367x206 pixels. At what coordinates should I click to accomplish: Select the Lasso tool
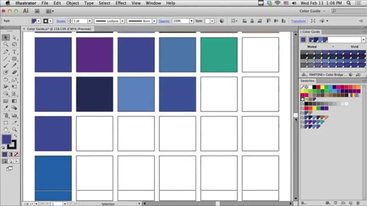(x=14, y=44)
